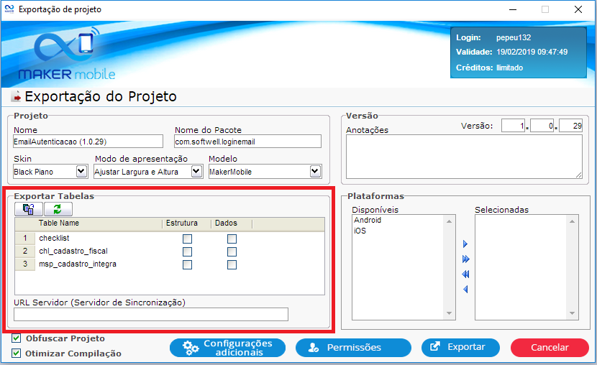Click the single right arrow to add platform
The width and height of the screenshot is (597, 365).
tap(465, 244)
